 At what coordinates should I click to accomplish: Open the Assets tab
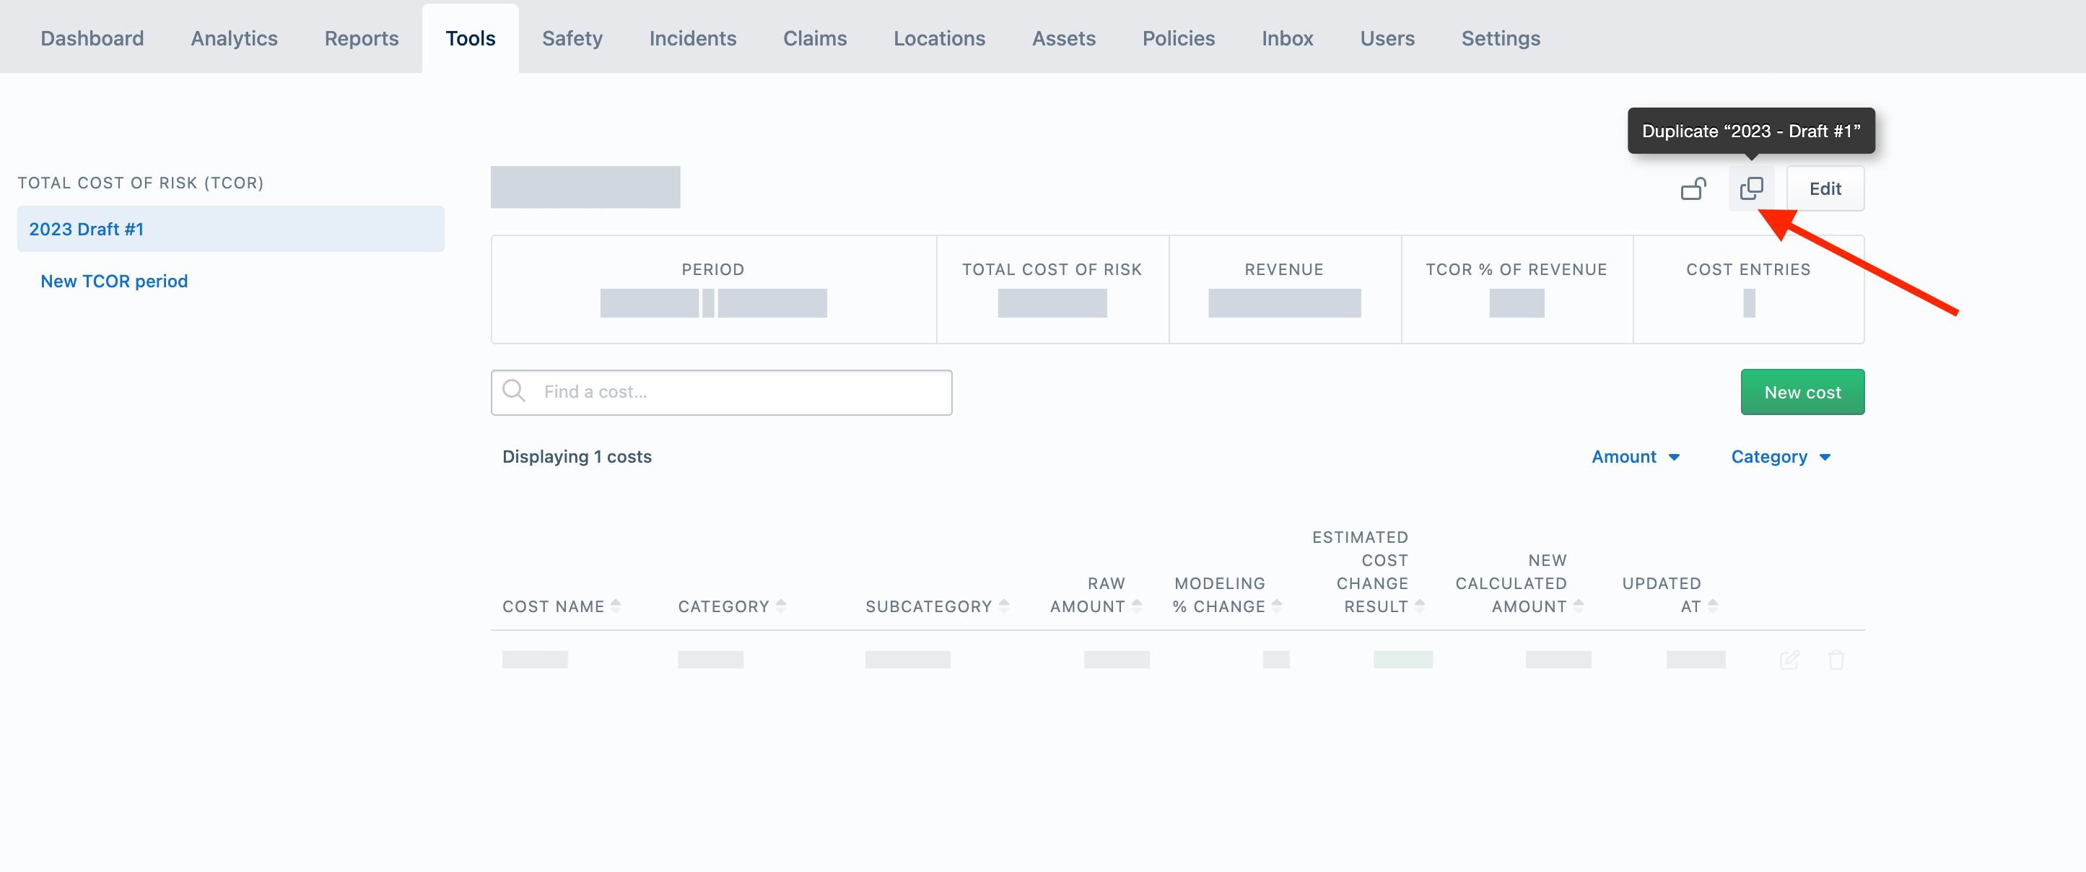click(x=1063, y=38)
